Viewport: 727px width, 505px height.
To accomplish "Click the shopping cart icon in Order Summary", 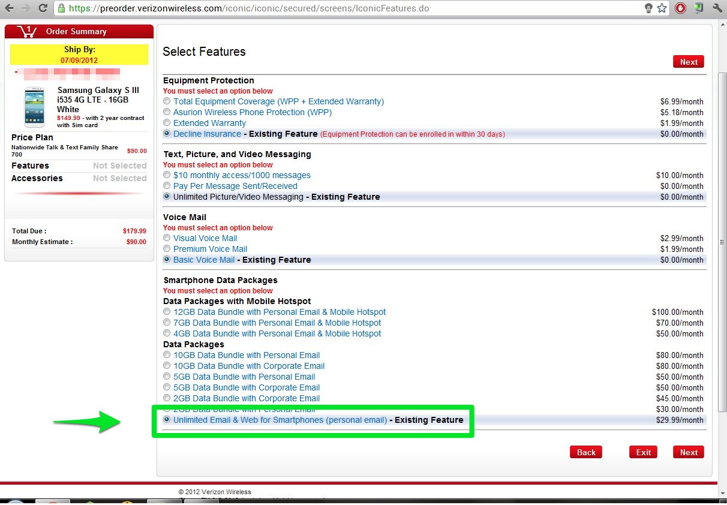I will (x=26, y=31).
